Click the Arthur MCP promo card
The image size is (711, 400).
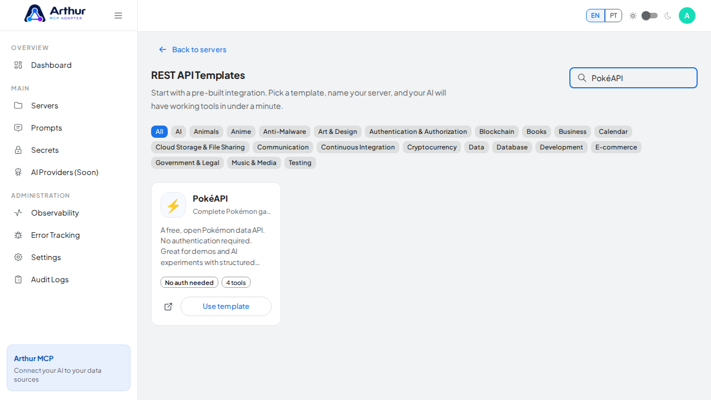coord(68,368)
